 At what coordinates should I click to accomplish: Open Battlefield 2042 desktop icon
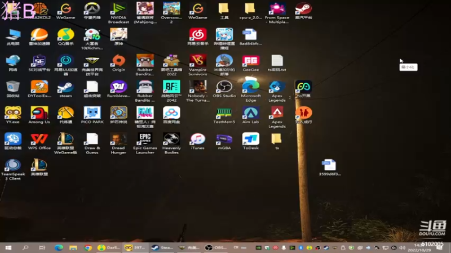point(171,91)
